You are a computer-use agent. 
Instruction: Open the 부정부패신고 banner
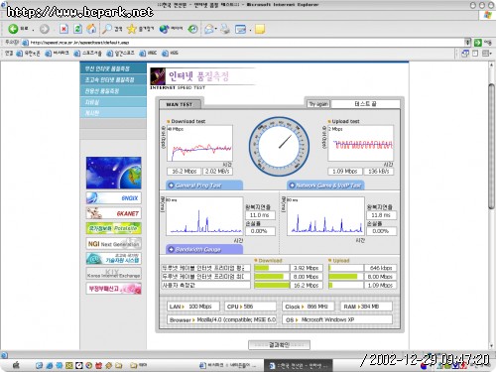(x=113, y=289)
